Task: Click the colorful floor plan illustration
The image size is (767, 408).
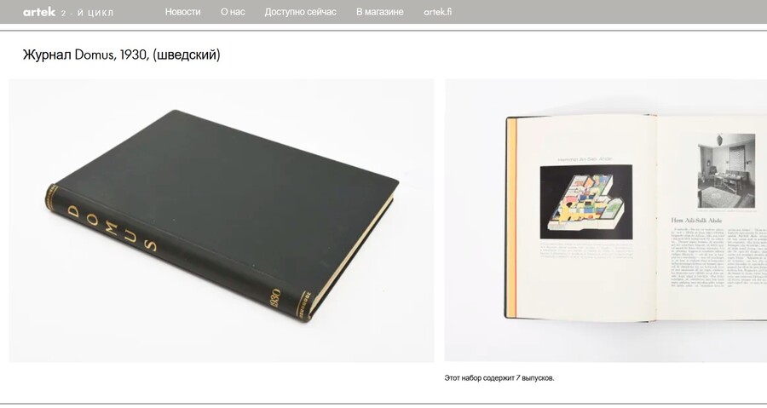Action: point(586,202)
